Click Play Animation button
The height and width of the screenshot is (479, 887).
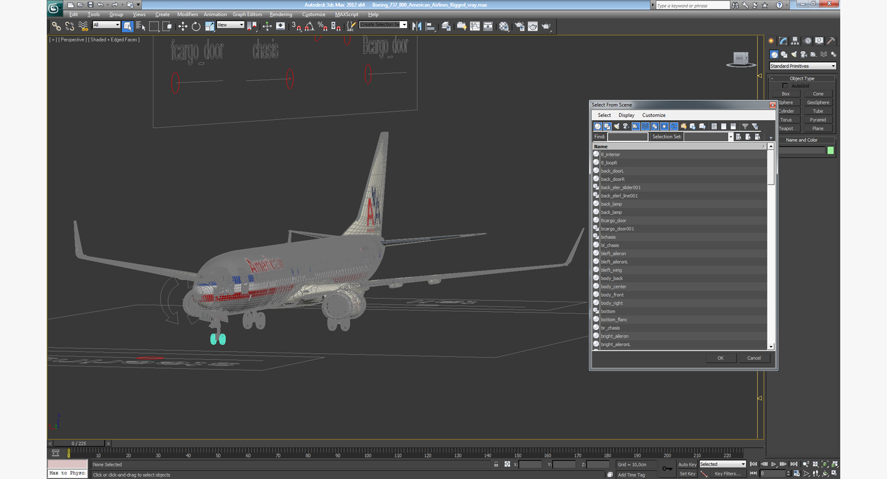click(774, 464)
